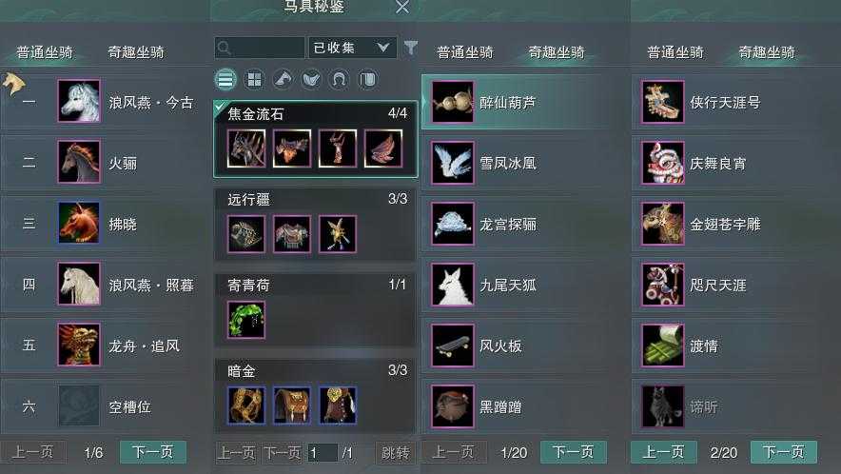
Task: Choose the 风火板 skateboard mount icon
Action: click(x=453, y=346)
